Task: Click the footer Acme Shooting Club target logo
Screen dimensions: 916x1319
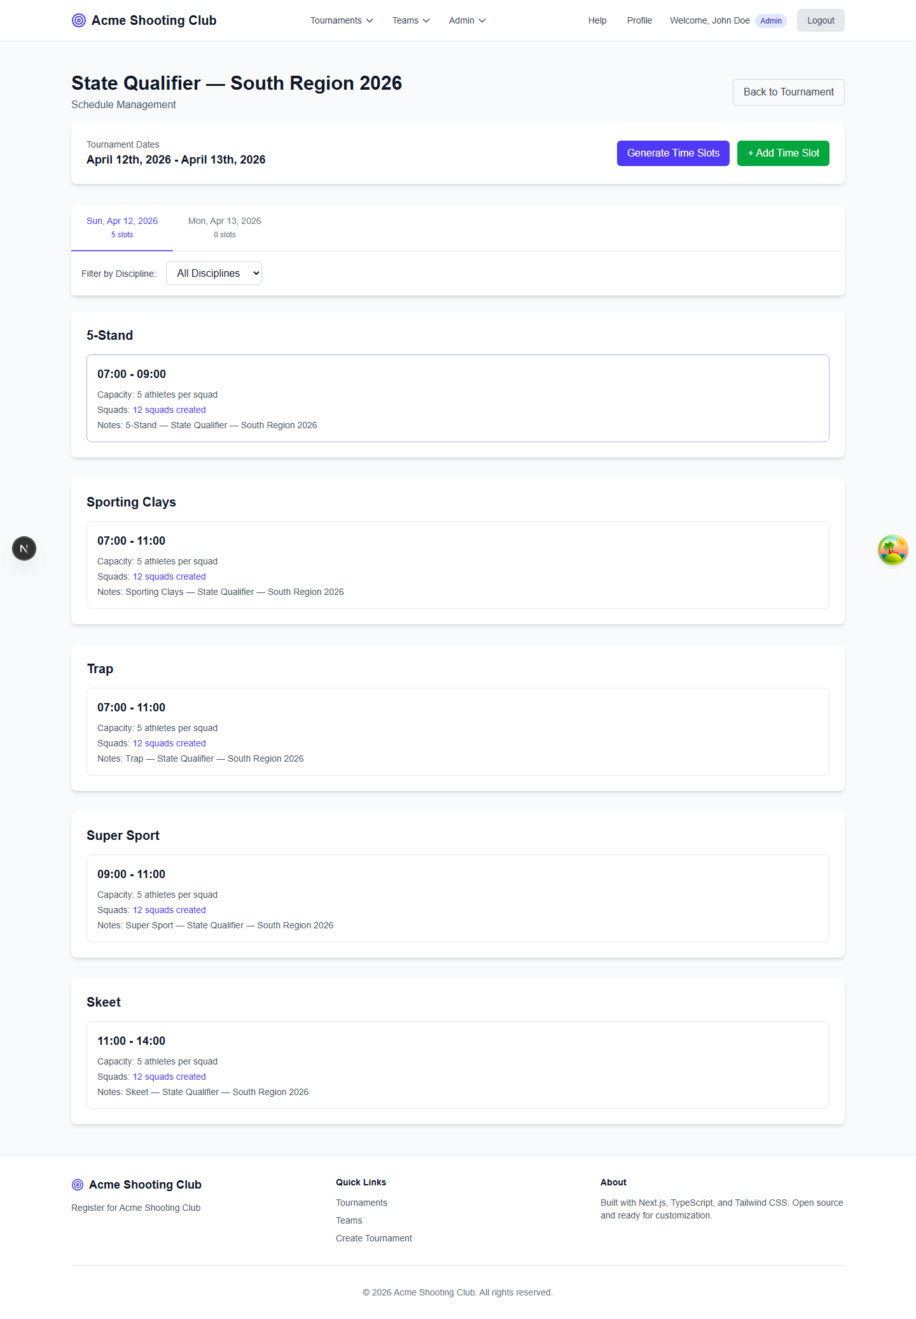Action: pyautogui.click(x=78, y=1185)
